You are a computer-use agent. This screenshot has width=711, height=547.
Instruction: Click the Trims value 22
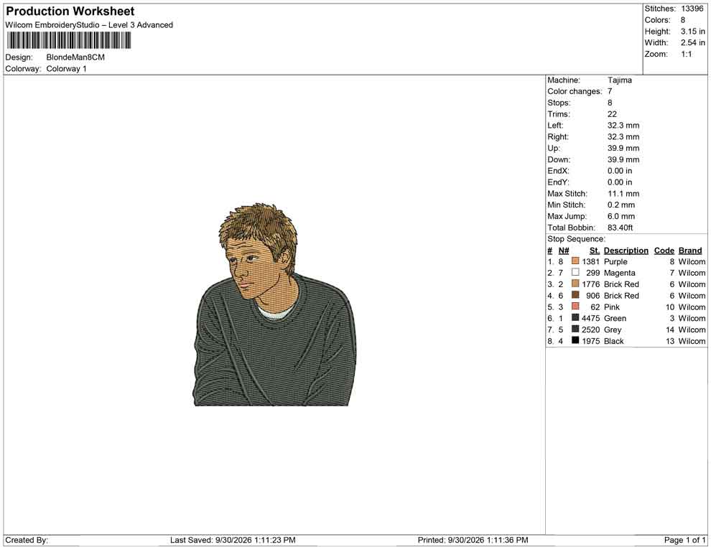[x=612, y=114]
